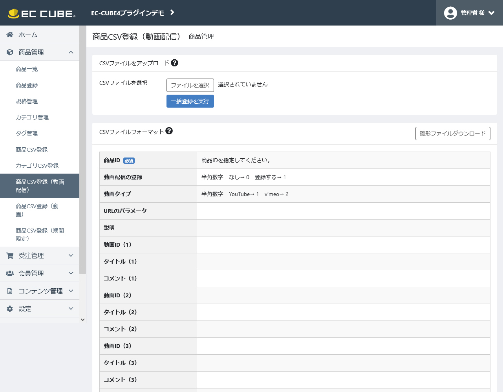Screen dimensions: 503x392
Task: Click the ファイルを選択 file chooser
Action: coord(190,85)
